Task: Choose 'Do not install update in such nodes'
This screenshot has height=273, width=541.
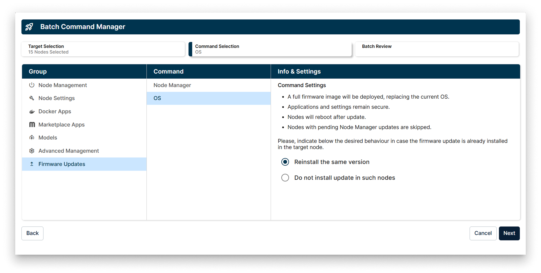Action: [285, 177]
